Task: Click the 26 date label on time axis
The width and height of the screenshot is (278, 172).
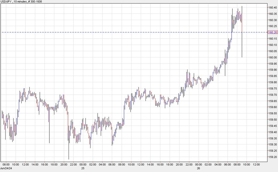Action: coord(198,168)
